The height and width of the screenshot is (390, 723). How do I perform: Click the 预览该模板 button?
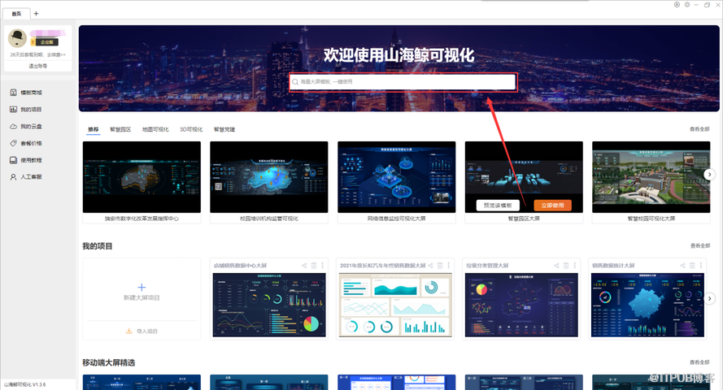tap(497, 206)
